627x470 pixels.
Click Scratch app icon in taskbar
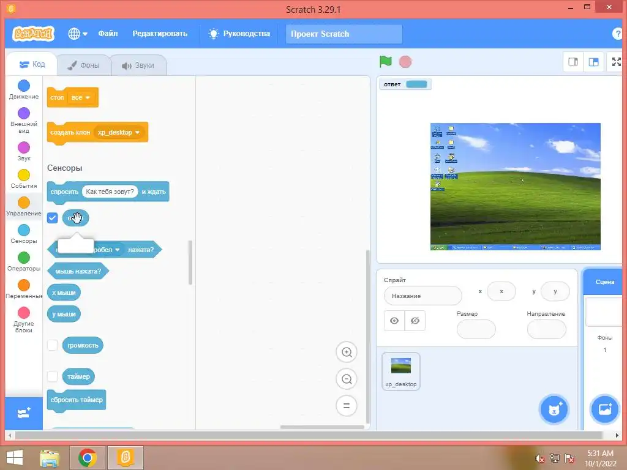coord(126,458)
